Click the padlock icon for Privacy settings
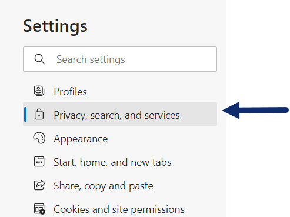The width and height of the screenshot is (290, 217). coord(39,114)
